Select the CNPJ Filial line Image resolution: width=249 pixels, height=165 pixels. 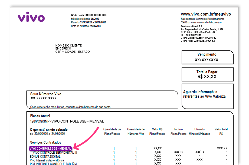(198, 41)
